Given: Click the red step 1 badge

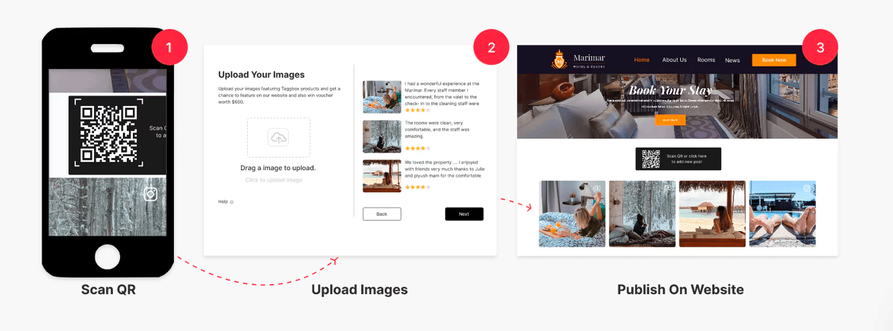Looking at the screenshot, I should (169, 47).
